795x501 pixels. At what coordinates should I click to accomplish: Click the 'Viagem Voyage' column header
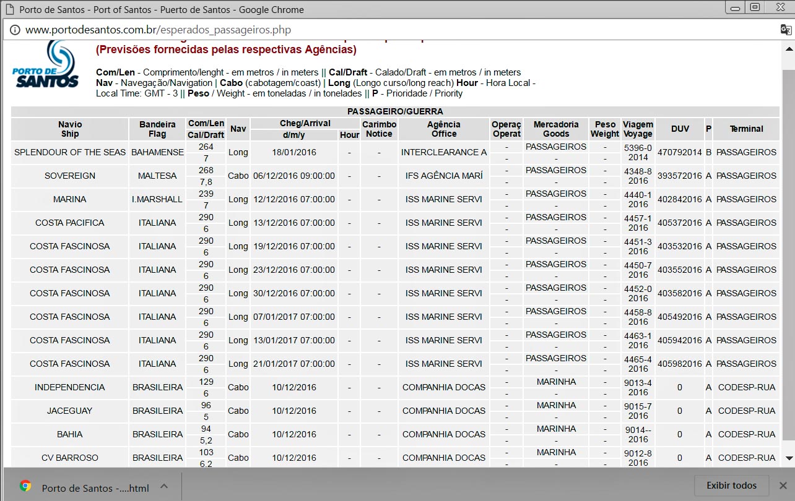(x=638, y=129)
